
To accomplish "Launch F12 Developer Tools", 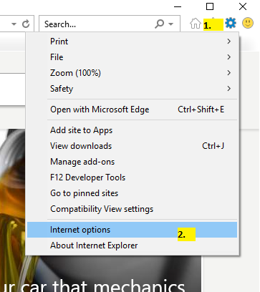I will [x=133, y=177].
